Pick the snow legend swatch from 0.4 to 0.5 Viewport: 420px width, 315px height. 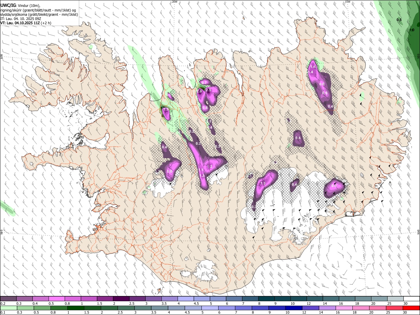40,299
